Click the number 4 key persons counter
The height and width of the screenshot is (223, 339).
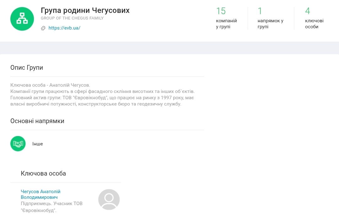308,11
